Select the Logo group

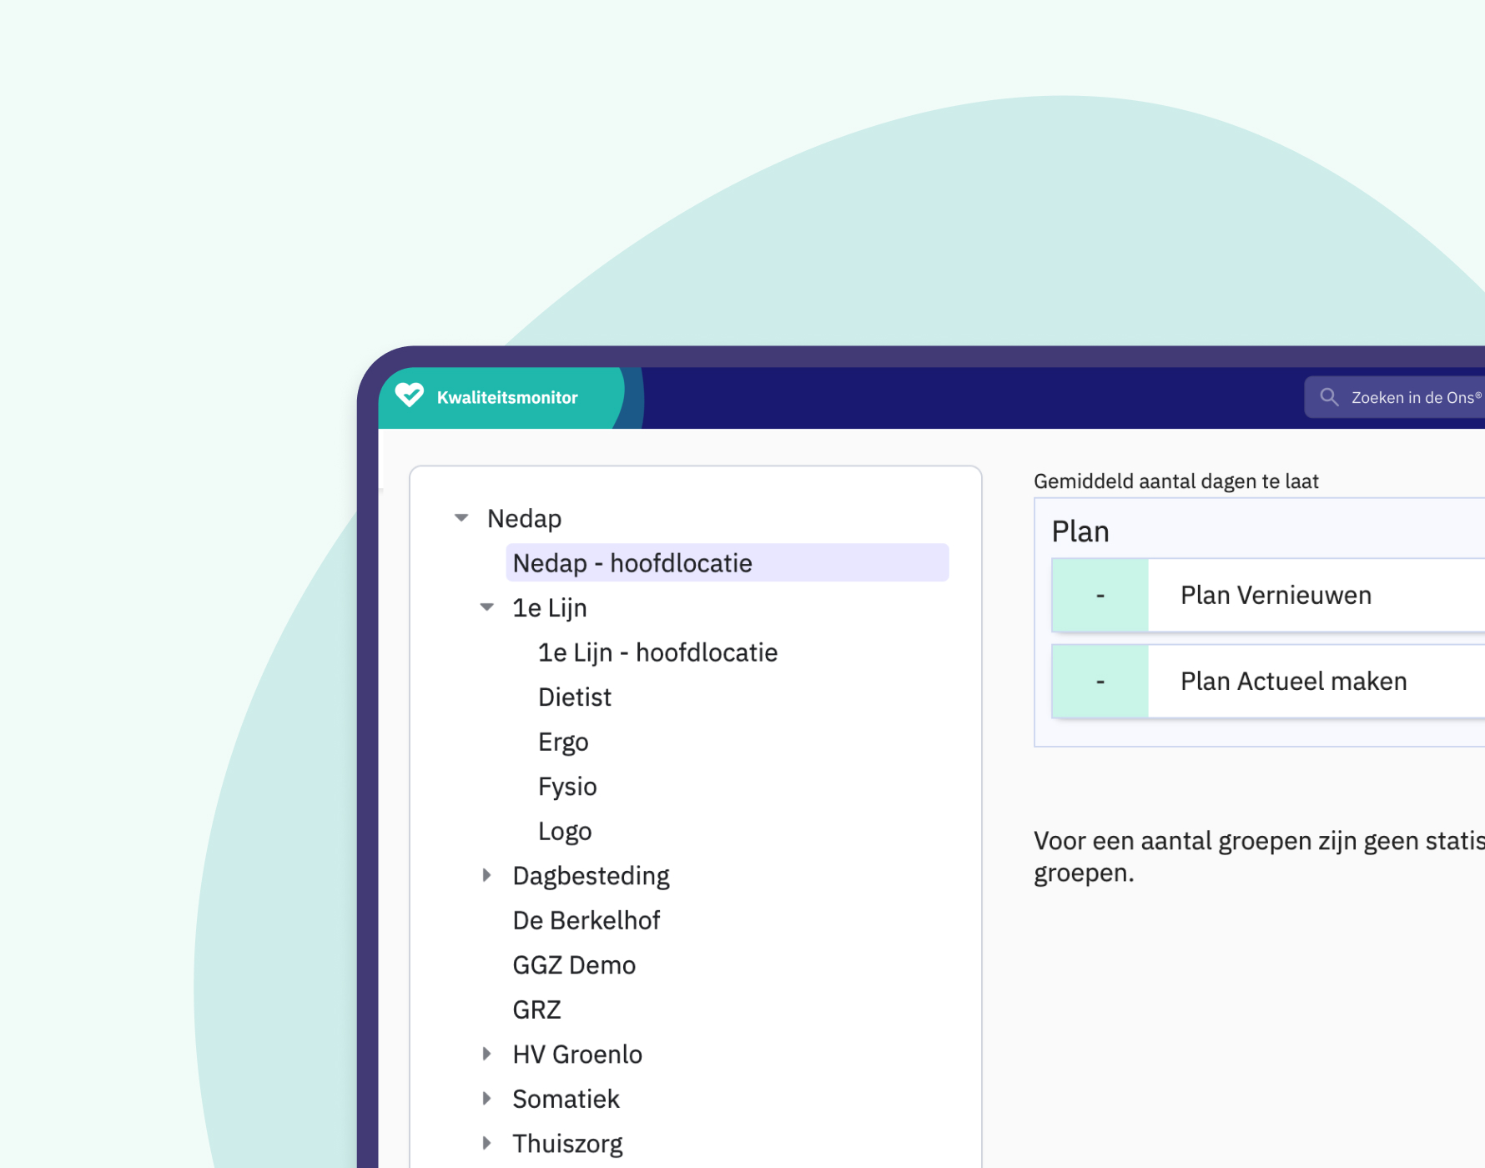point(565,831)
